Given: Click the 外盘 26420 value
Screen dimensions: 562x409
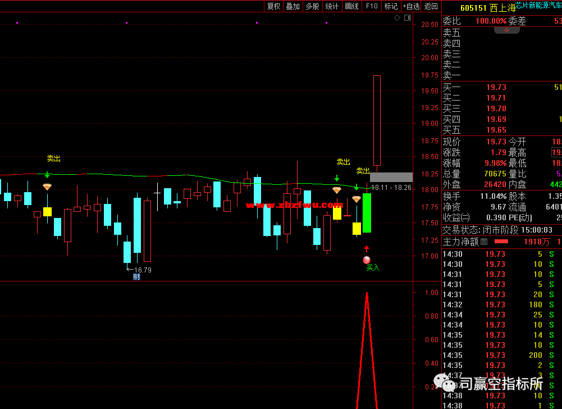Looking at the screenshot, I should [495, 184].
